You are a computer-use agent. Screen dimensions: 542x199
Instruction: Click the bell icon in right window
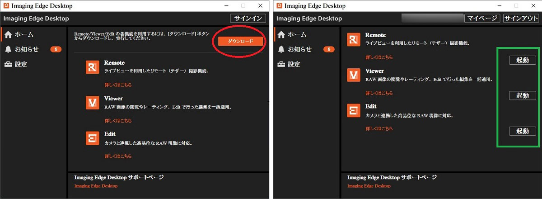[x=281, y=49]
